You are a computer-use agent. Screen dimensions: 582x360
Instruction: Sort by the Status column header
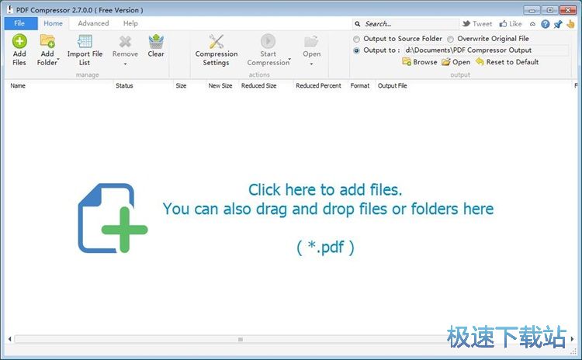pyautogui.click(x=143, y=85)
